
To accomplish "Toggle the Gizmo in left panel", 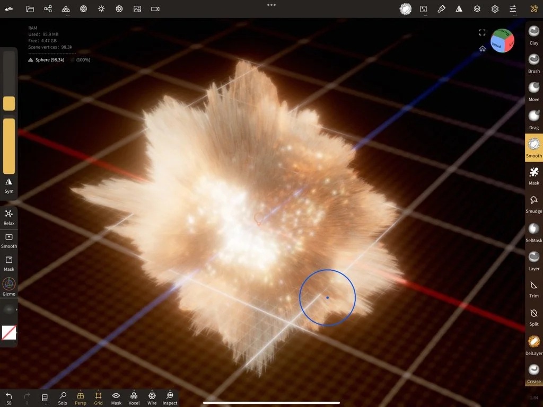I will (9, 287).
